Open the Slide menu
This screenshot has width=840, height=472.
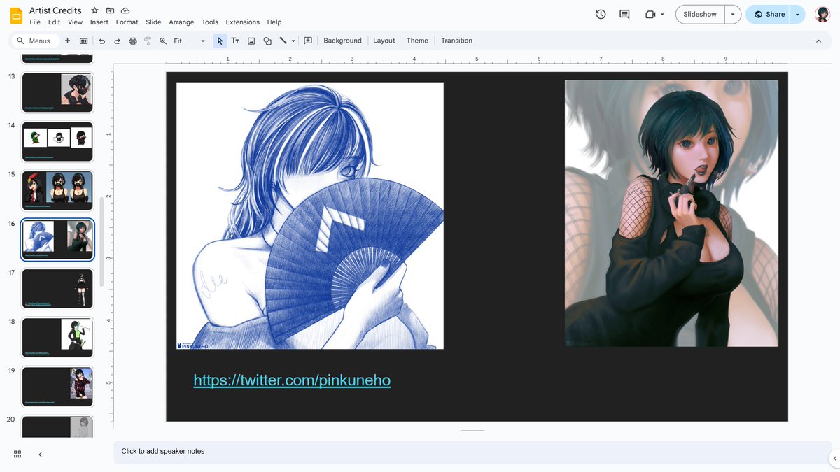tap(153, 22)
